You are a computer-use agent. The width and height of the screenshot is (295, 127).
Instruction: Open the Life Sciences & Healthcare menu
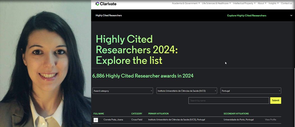[x=216, y=3]
